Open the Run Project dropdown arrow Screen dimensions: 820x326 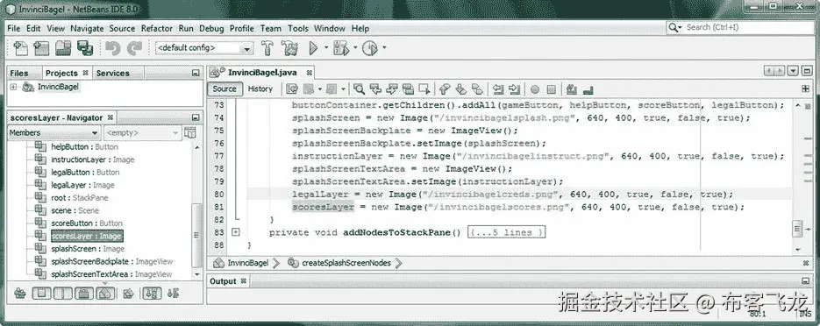[326, 47]
